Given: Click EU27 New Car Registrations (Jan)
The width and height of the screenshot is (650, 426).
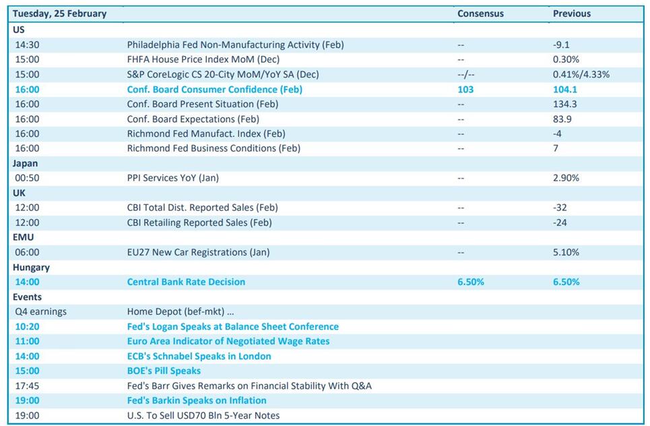Looking at the screenshot, I should [198, 252].
